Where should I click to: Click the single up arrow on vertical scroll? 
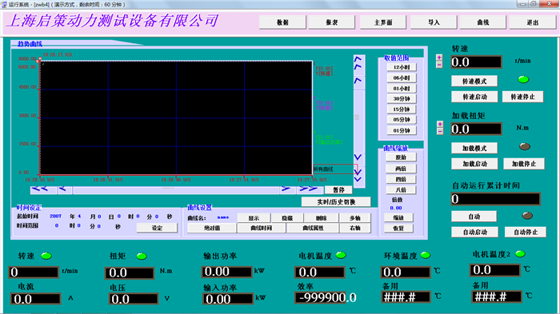point(358,81)
